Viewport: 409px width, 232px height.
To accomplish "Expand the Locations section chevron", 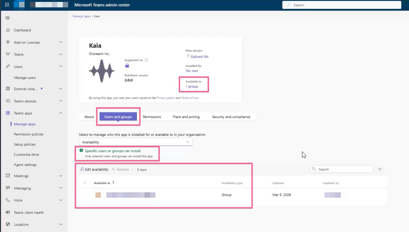I will coord(61,224).
